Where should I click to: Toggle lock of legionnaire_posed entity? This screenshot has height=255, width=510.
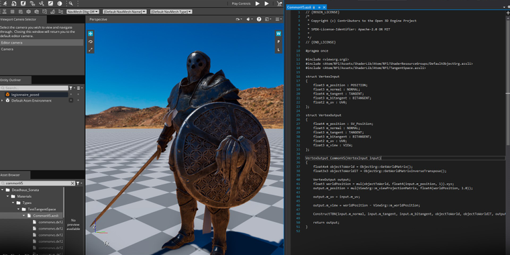tap(78, 95)
